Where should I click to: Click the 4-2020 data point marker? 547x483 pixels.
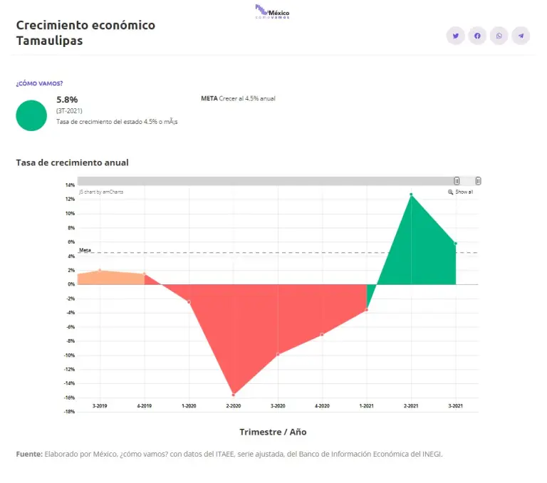322,335
